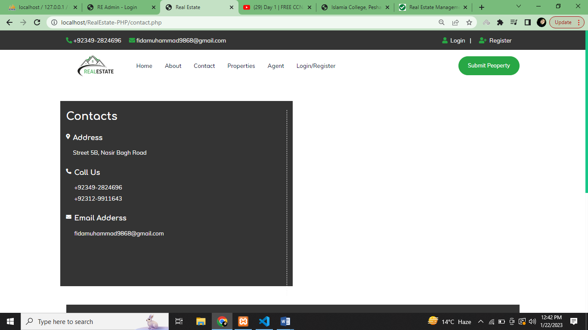Click the share page icon in address bar
588x330 pixels.
pyautogui.click(x=455, y=22)
